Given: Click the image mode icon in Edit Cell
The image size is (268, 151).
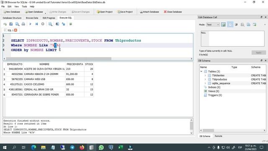Looking at the screenshot, I should pos(223,24).
